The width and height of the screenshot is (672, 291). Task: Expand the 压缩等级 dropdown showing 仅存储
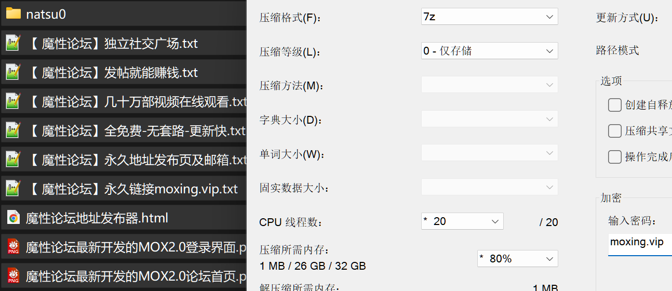[490, 51]
